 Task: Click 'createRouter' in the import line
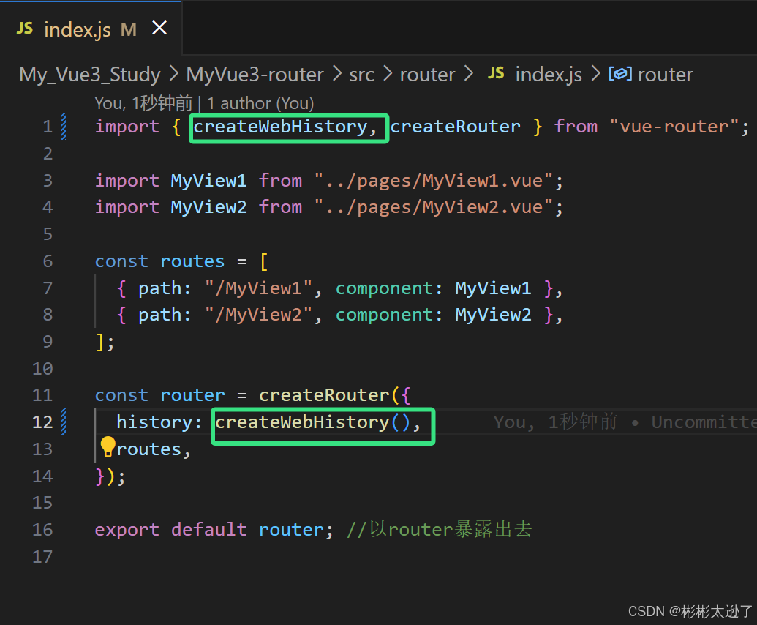pos(455,127)
